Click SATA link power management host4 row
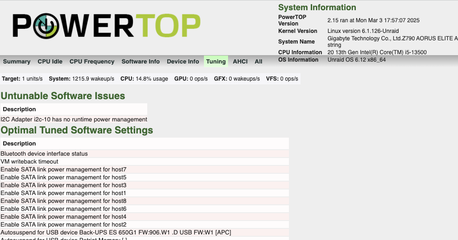458x240 pixels. click(x=144, y=216)
